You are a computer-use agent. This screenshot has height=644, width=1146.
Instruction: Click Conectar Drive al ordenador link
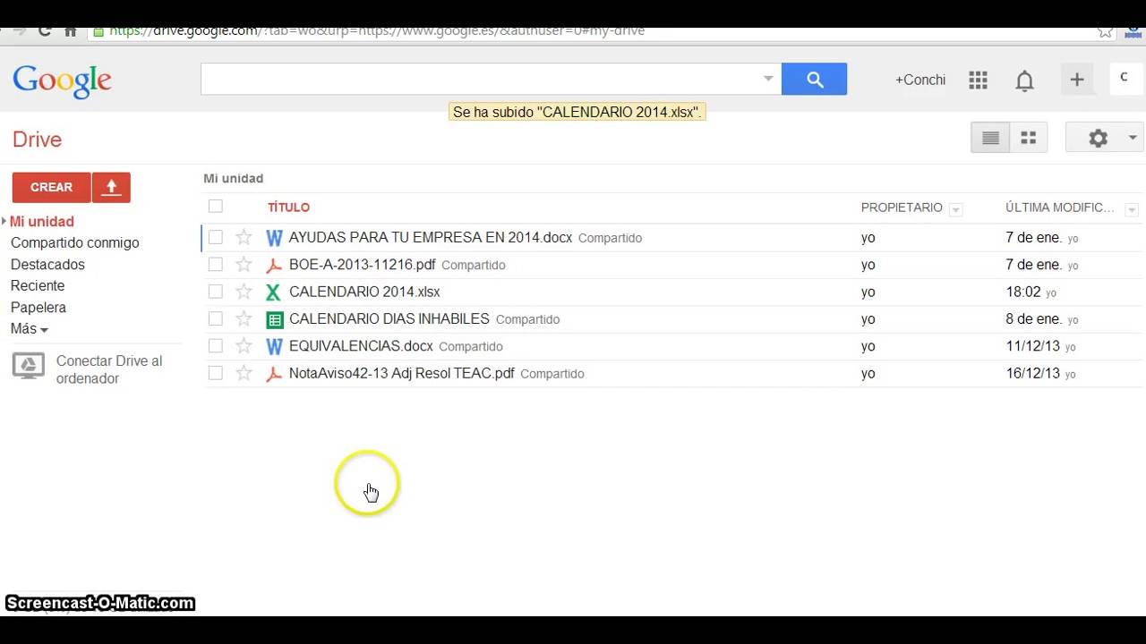click(109, 369)
